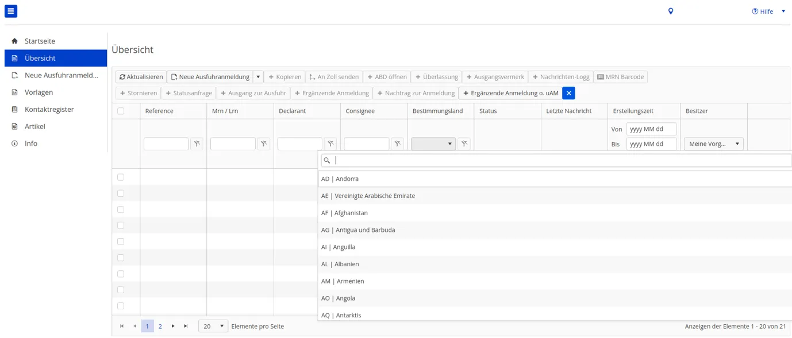Open Kontaktregister in the sidebar
Screen dimensions: 792x338
[x=49, y=110]
